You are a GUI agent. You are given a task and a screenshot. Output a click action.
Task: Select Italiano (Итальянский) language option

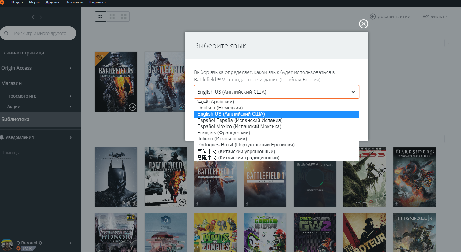point(276,139)
